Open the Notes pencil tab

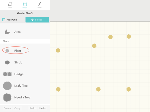(39, 4)
